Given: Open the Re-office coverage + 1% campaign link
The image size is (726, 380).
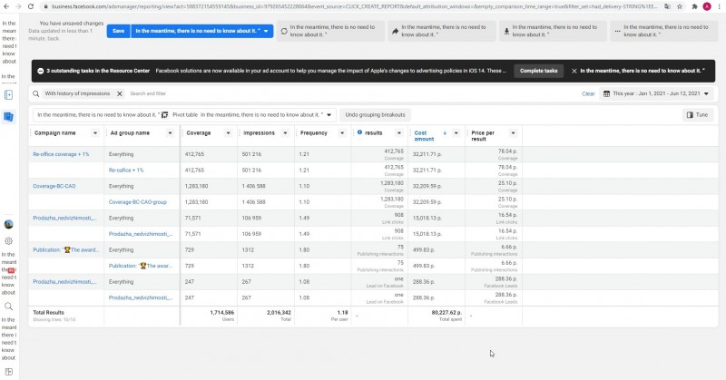Looking at the screenshot, I should [x=61, y=154].
